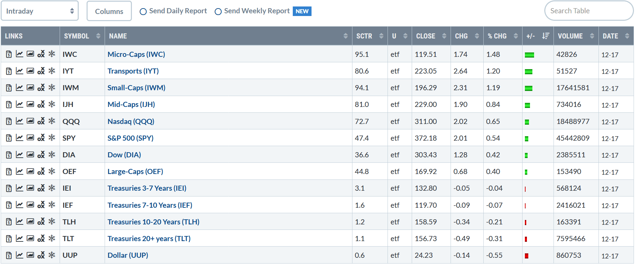Open the Intraday period dropdown
636x268 pixels.
[40, 11]
